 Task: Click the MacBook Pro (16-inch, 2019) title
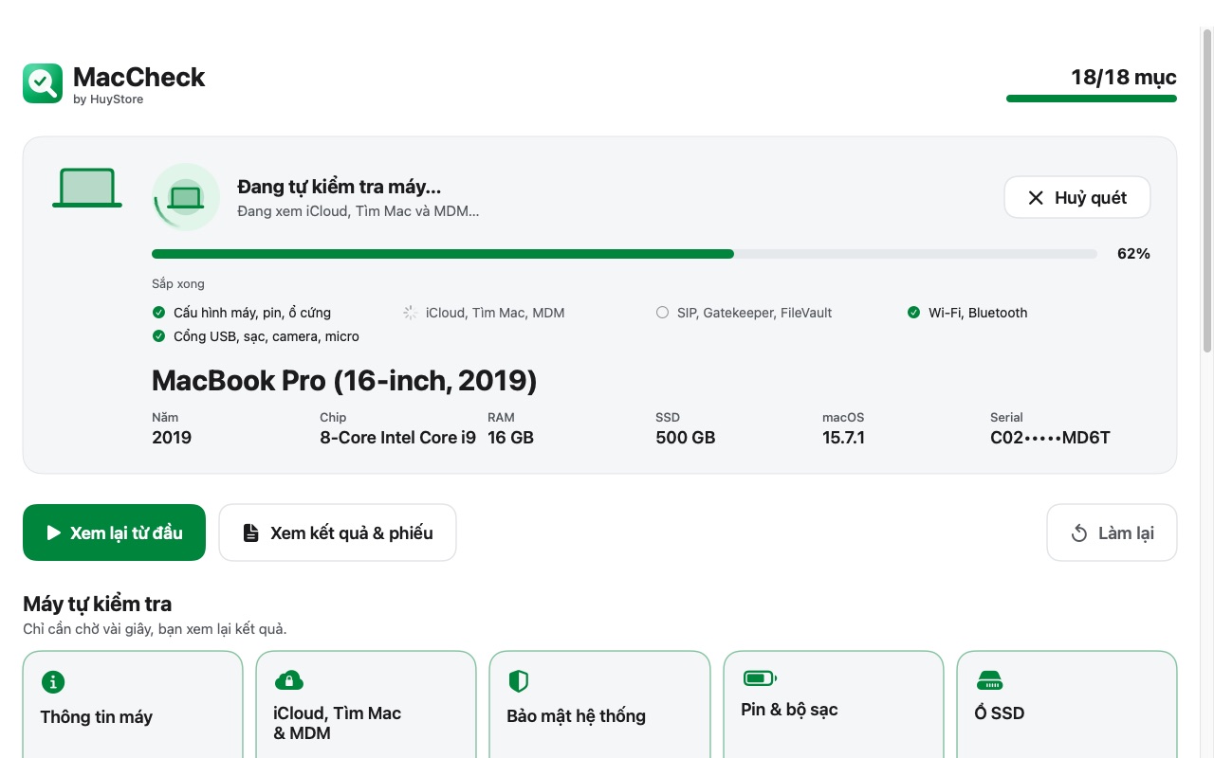coord(344,381)
